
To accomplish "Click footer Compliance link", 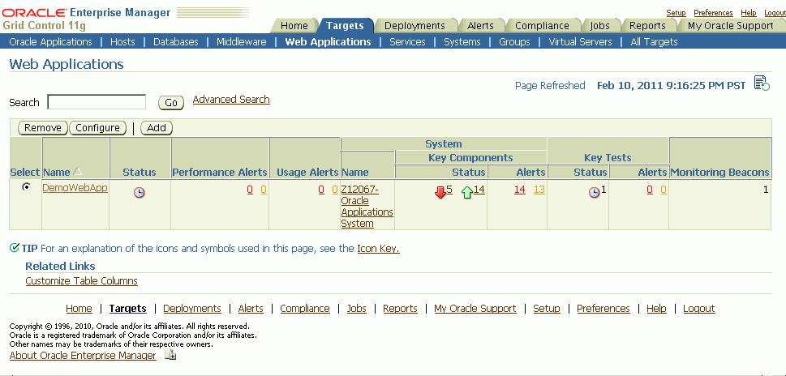I will [x=305, y=309].
